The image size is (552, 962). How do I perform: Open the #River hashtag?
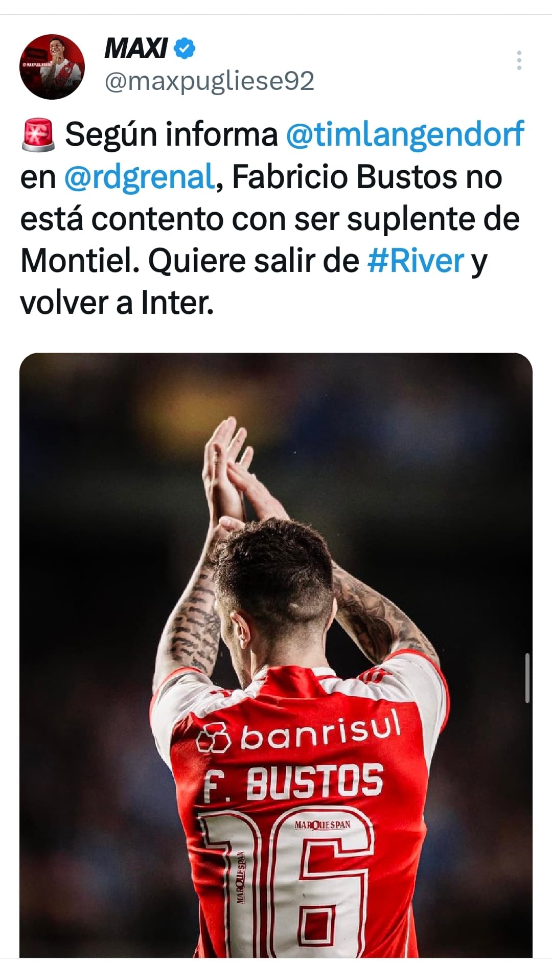pyautogui.click(x=416, y=261)
